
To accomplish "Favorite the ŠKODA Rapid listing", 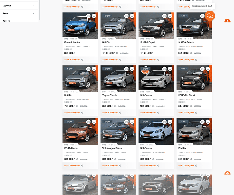I will point(170,16).
